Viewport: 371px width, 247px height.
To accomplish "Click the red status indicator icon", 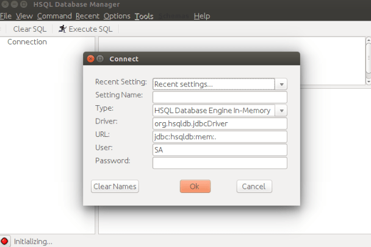I will pos(5,242).
